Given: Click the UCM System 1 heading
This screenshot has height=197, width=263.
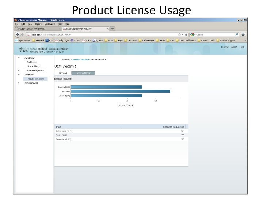Looking at the screenshot, I should pos(65,66).
